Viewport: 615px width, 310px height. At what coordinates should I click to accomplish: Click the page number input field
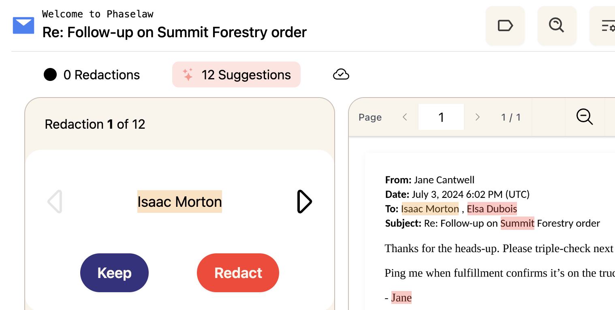pos(441,117)
